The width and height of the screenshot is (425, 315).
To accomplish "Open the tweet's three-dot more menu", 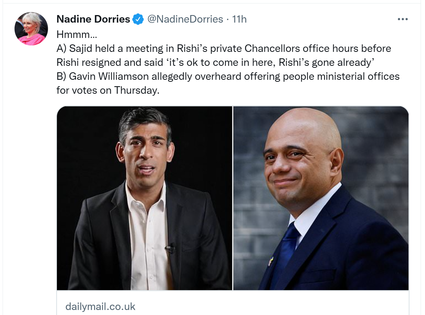I will [x=403, y=19].
